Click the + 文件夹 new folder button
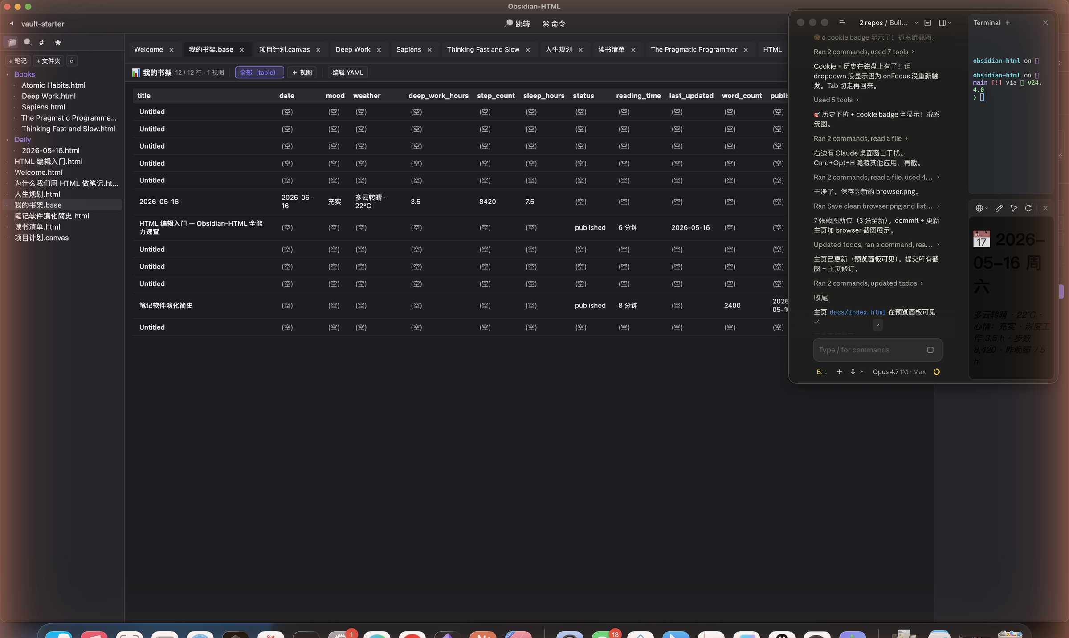 tap(48, 61)
